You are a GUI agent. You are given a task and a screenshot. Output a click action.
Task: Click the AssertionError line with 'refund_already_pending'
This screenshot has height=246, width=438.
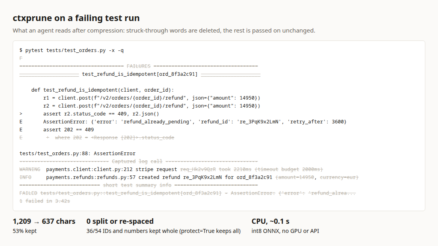183,122
